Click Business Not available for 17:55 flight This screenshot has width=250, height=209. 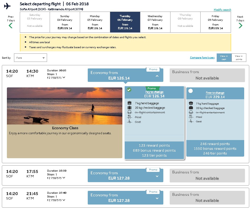(207, 175)
